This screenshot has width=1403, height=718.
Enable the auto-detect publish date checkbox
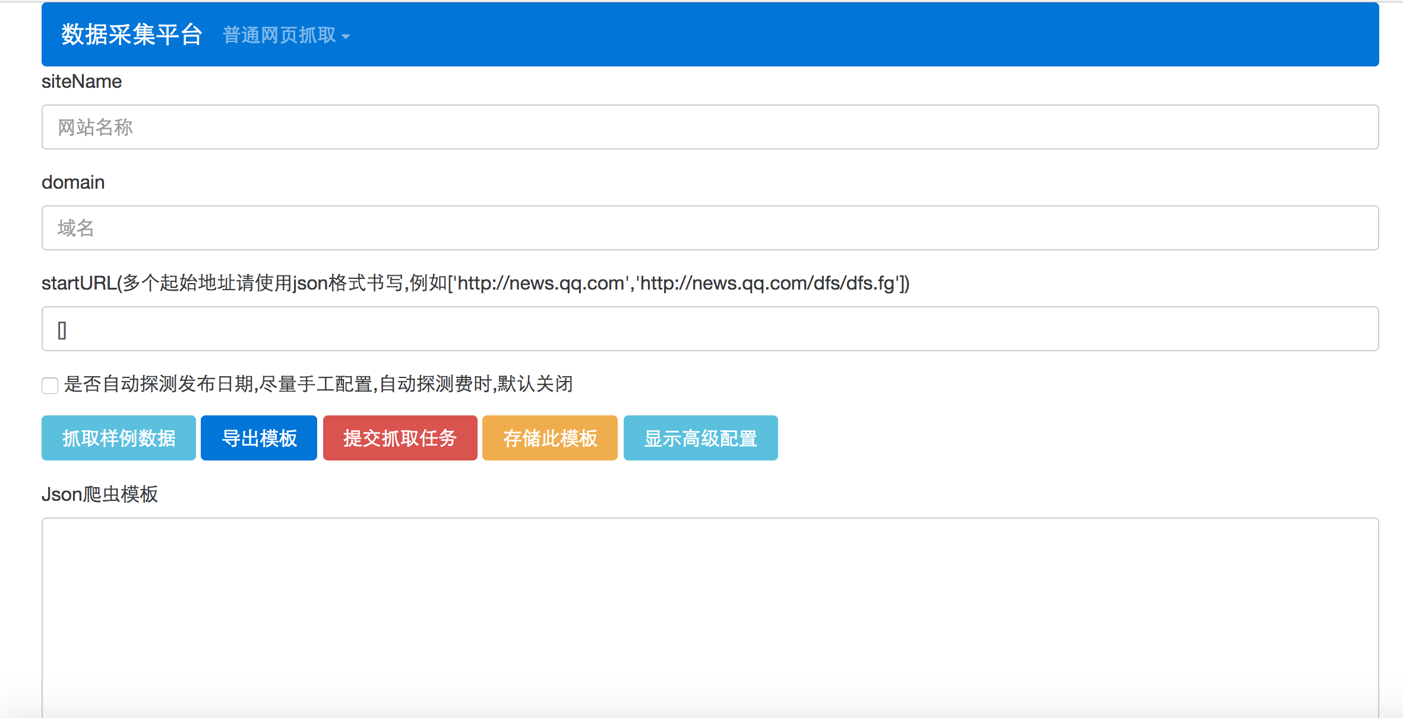tap(50, 385)
